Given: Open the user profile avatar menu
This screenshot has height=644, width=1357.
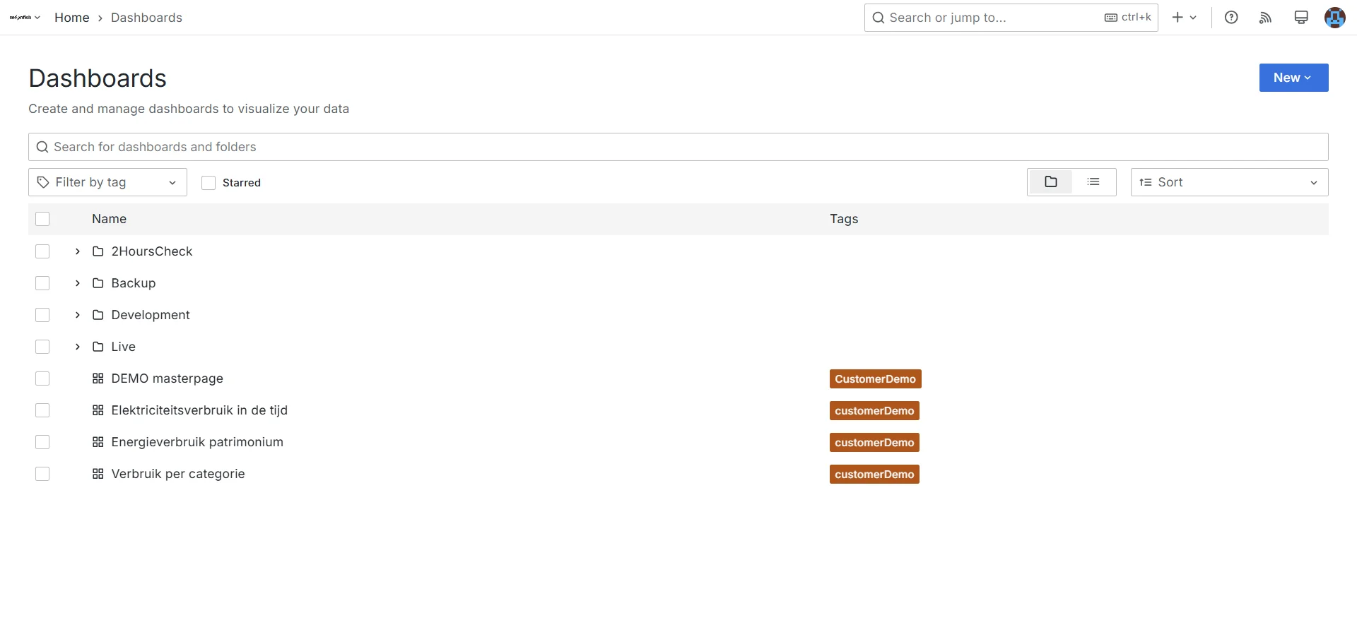Looking at the screenshot, I should click(1334, 18).
